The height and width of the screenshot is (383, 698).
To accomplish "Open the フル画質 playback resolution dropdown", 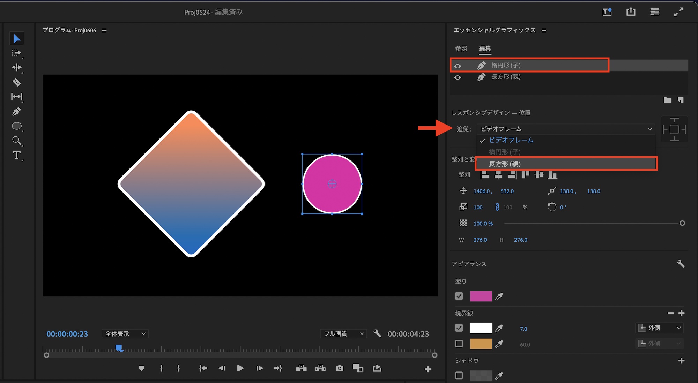I will point(343,334).
